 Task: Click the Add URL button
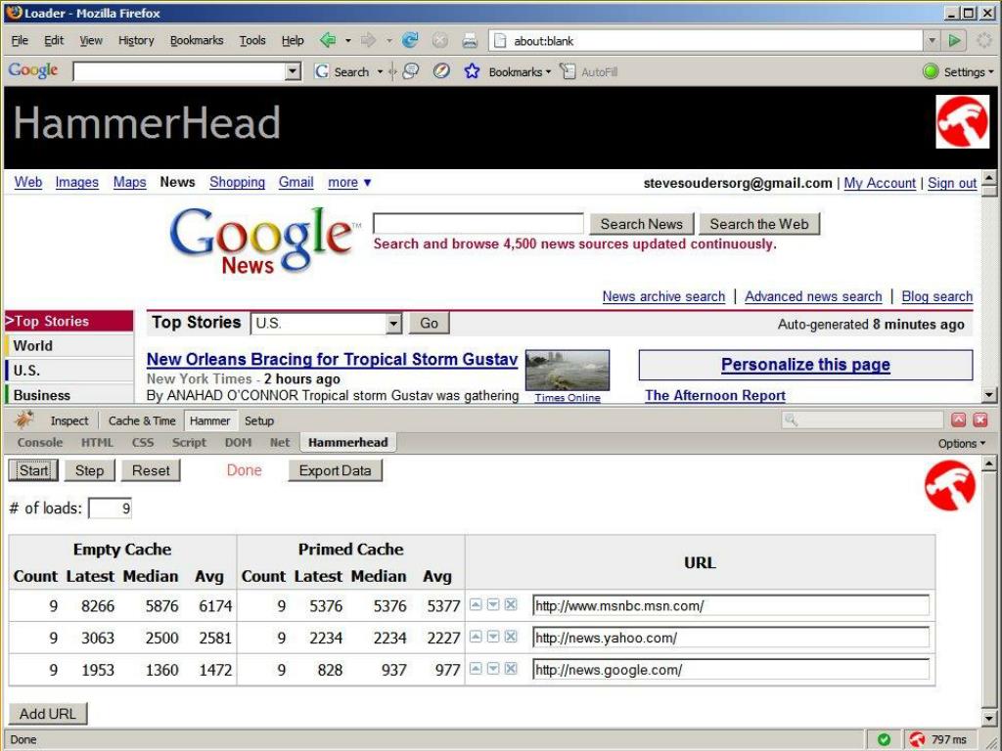click(x=48, y=713)
